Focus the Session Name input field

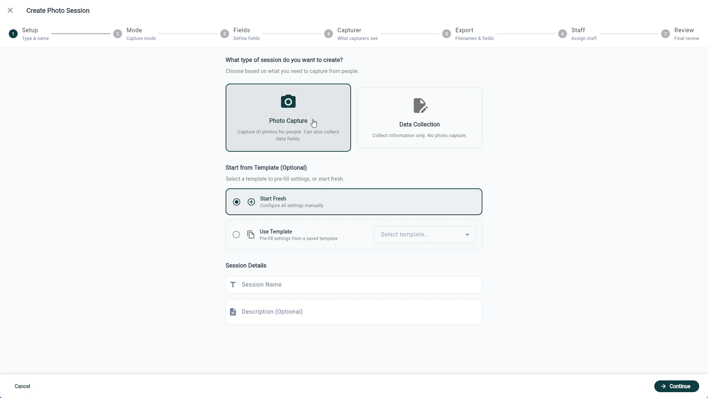[360, 285]
